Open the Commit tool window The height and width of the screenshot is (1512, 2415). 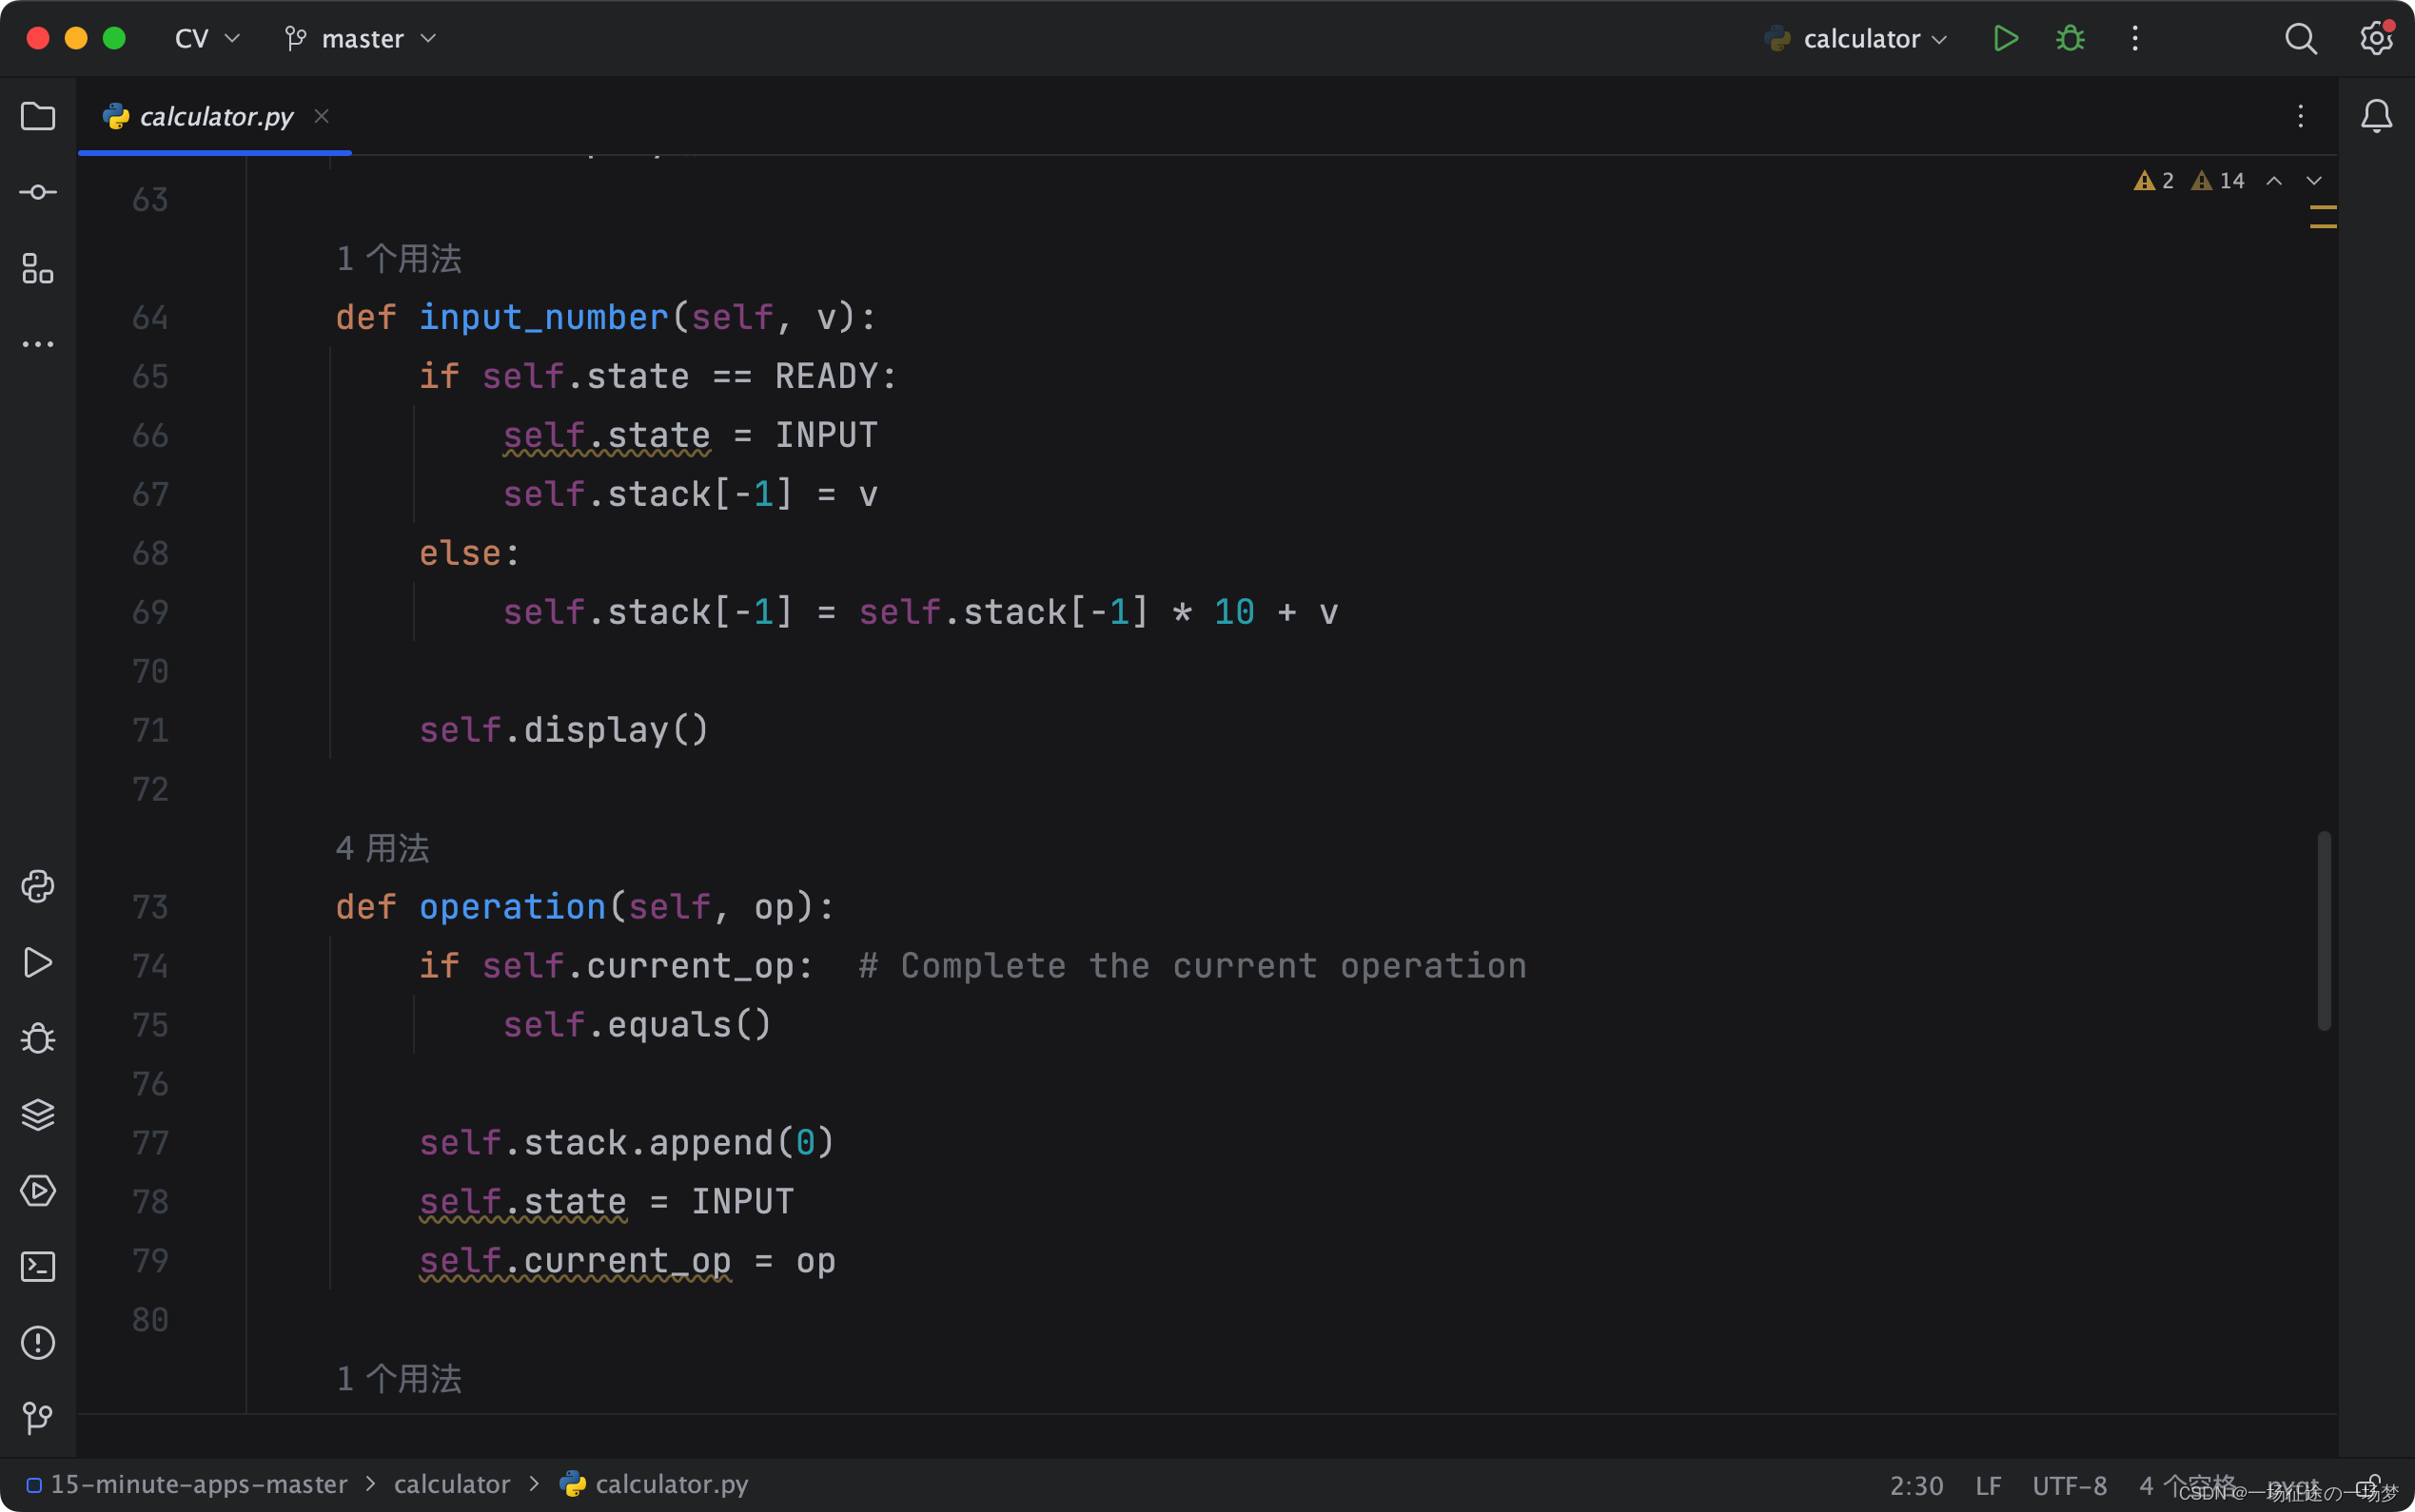[x=38, y=192]
